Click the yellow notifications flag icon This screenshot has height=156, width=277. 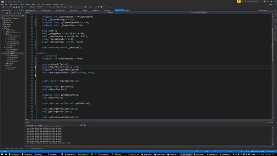click(x=238, y=1)
